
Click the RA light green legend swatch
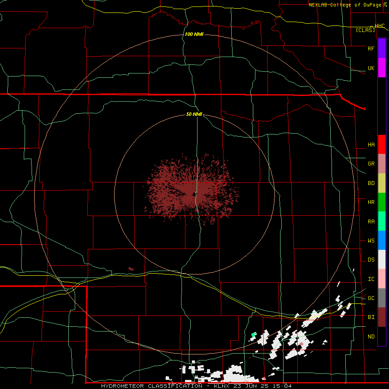point(382,221)
